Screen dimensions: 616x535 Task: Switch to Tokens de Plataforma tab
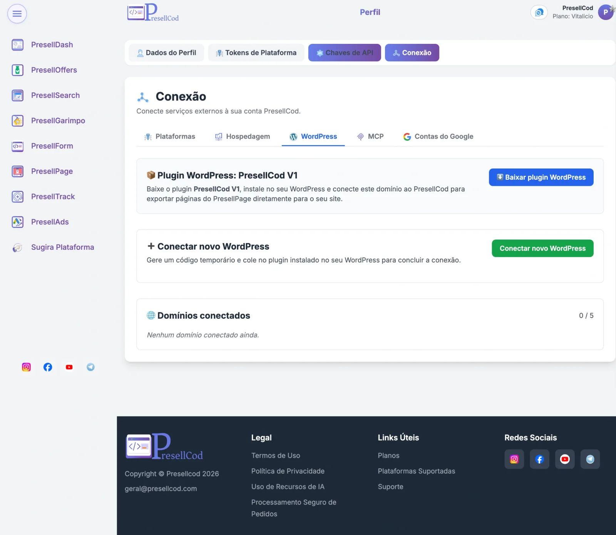click(256, 53)
